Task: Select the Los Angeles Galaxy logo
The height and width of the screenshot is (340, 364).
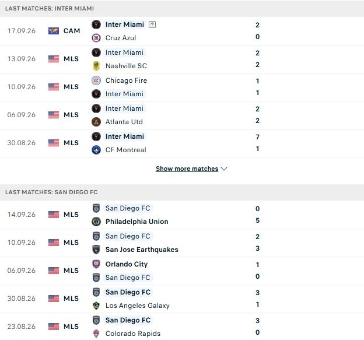Action: click(96, 306)
